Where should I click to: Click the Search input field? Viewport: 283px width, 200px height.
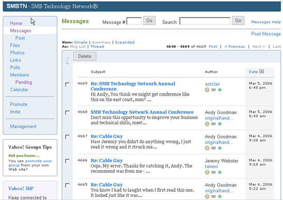pos(205,21)
